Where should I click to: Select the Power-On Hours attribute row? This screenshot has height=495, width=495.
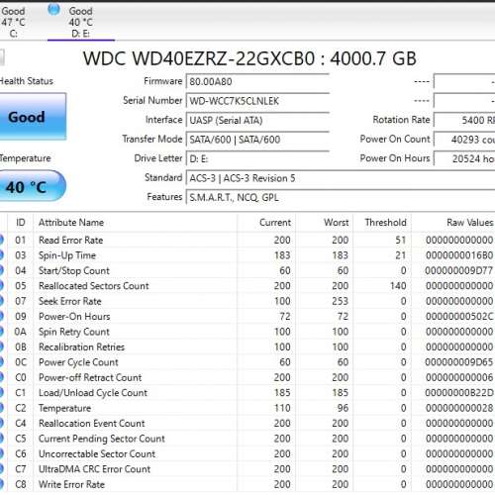pyautogui.click(x=247, y=317)
